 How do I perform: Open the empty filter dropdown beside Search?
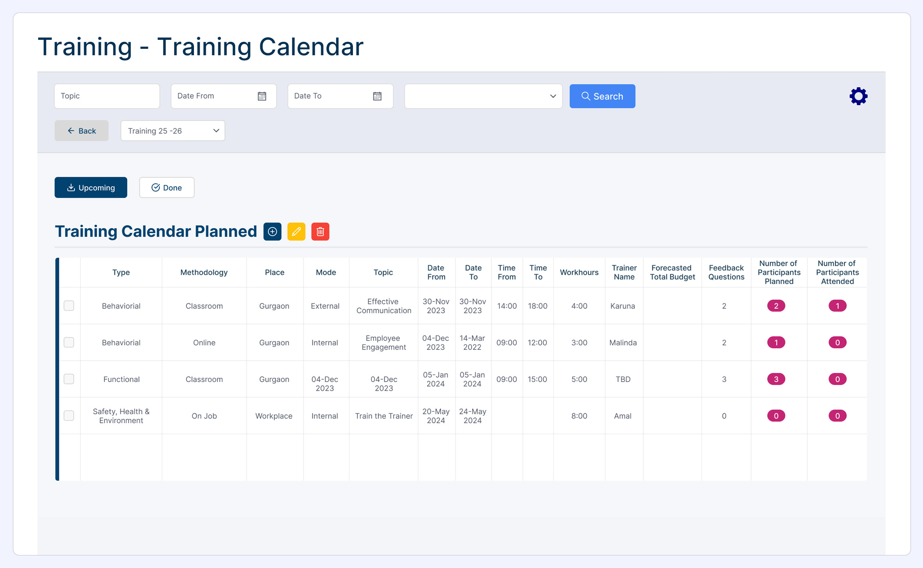pyautogui.click(x=483, y=96)
